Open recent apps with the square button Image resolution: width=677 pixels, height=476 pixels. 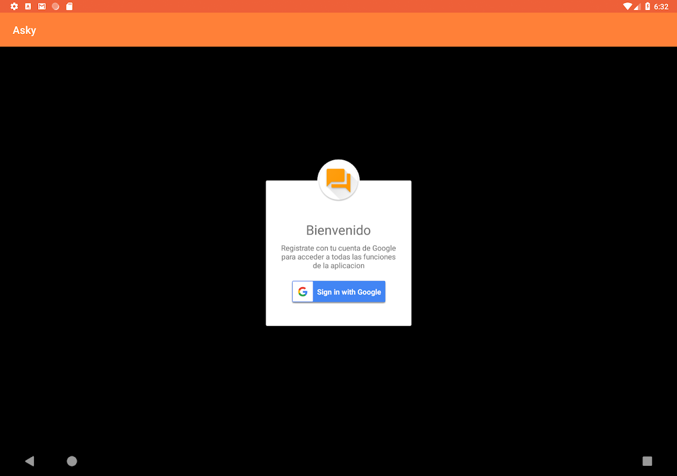point(647,461)
